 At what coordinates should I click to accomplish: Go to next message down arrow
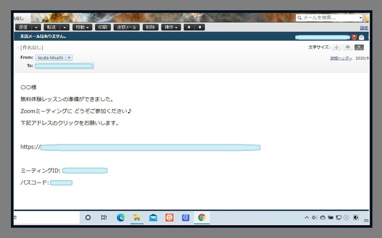tap(189, 27)
